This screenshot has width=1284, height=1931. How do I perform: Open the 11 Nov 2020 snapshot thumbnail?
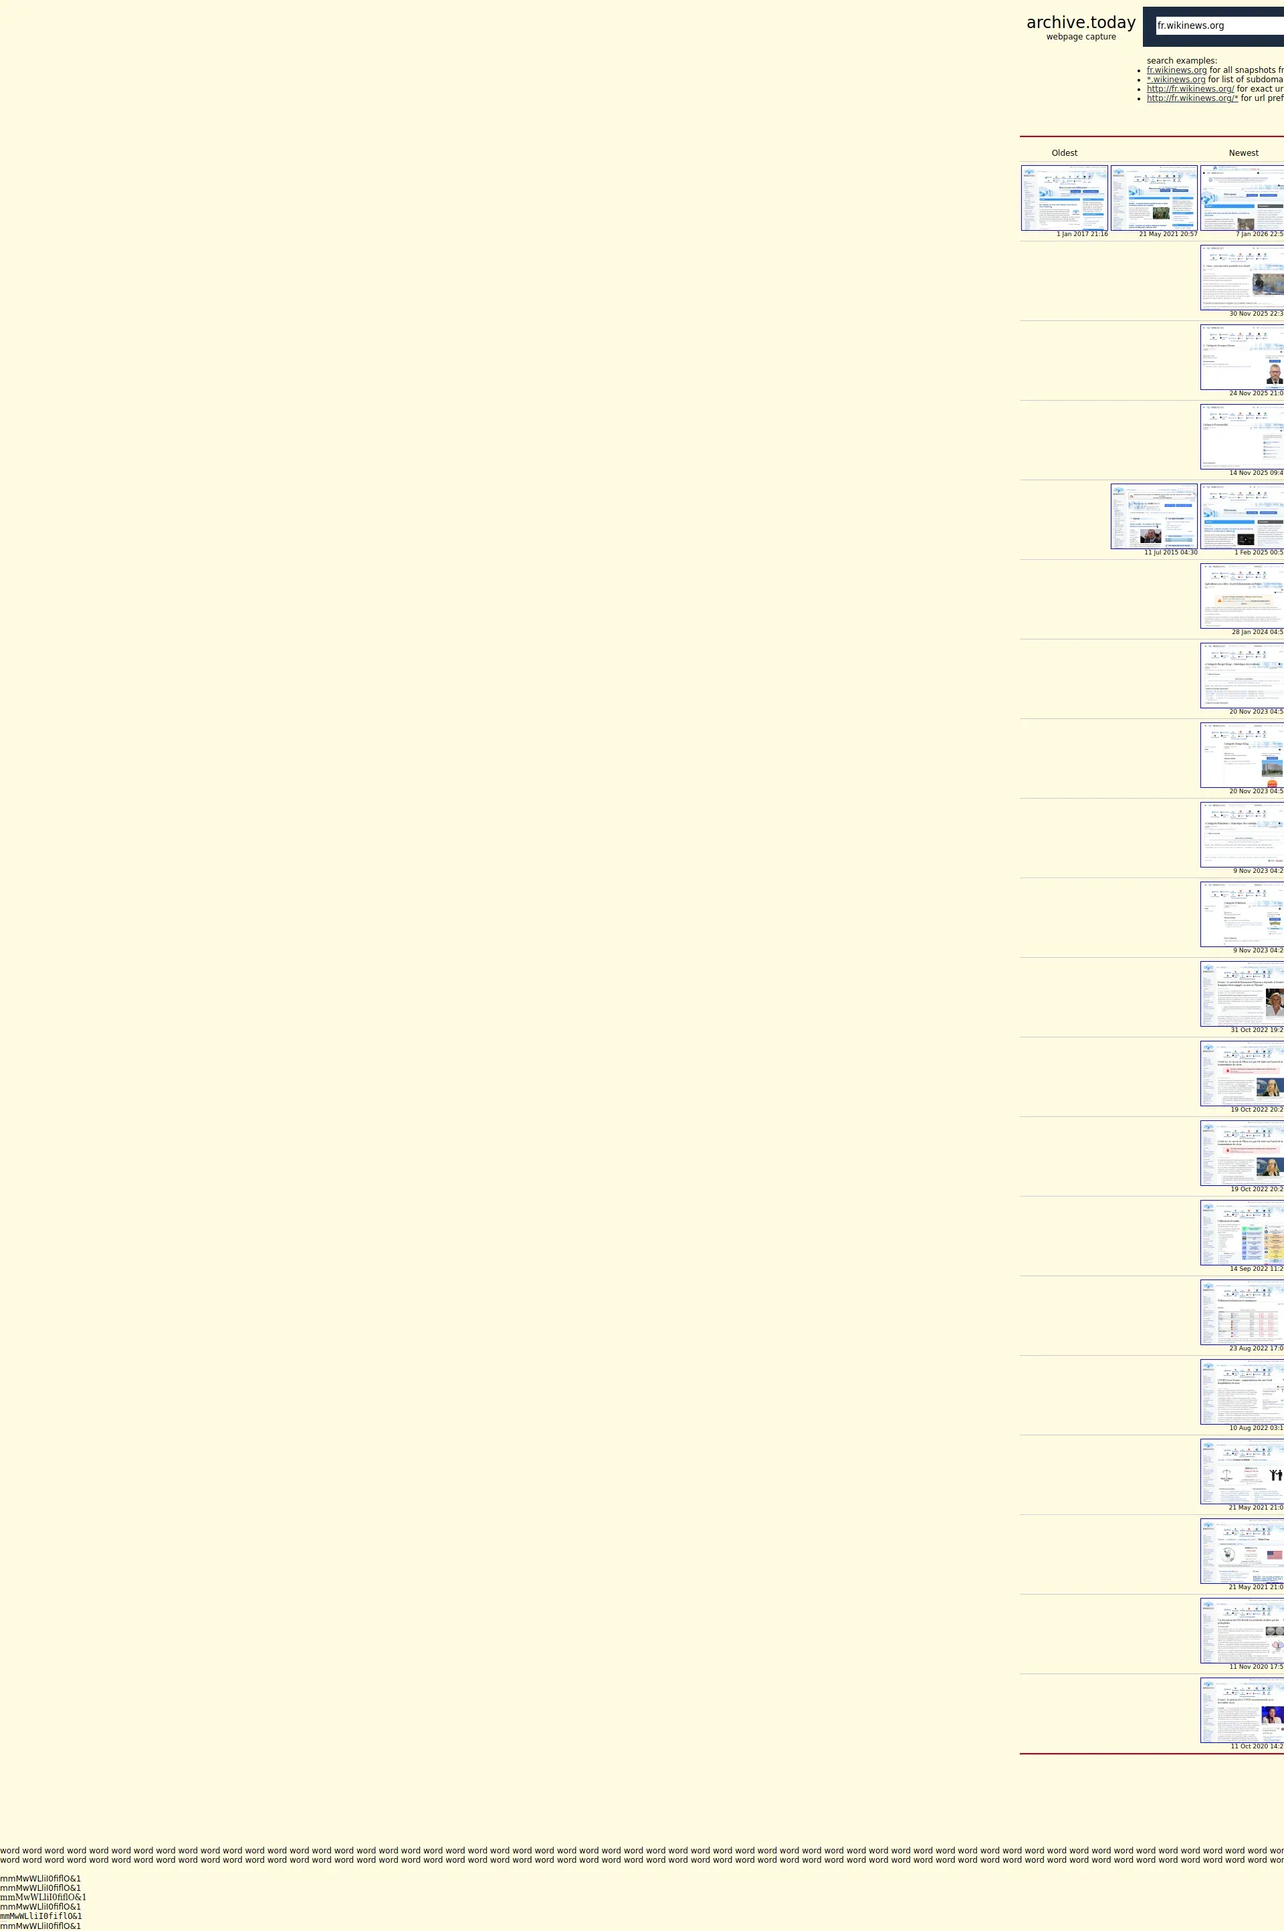pyautogui.click(x=1241, y=1631)
